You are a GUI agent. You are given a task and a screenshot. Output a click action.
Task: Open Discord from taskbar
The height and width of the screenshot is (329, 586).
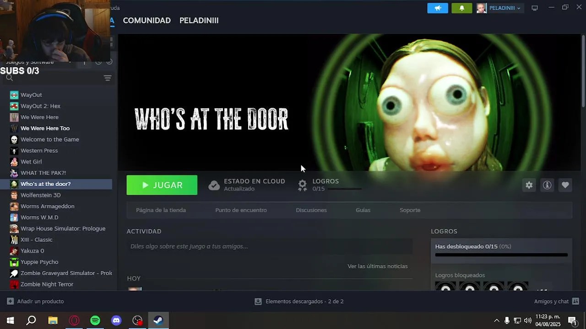tap(116, 321)
